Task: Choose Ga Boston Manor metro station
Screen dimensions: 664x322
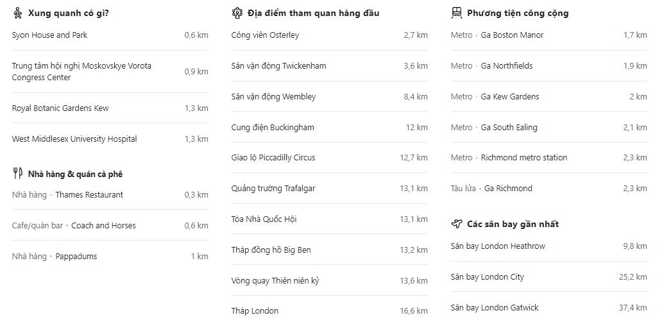Action: coord(549,35)
